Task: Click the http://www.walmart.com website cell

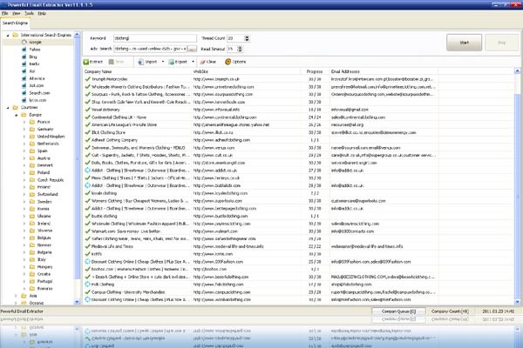Action: coord(215,231)
